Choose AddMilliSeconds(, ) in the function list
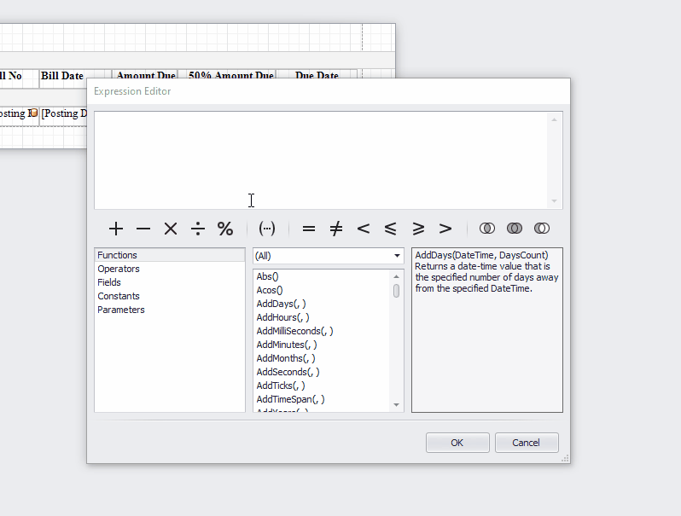This screenshot has width=681, height=516. point(322,331)
